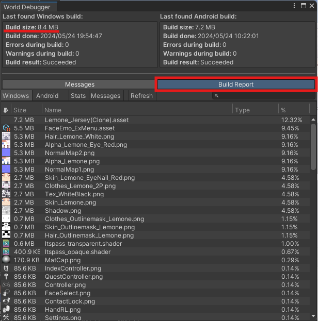This screenshot has width=318, height=321.
Task: Click the Alpha_Lemone_Eye_Red.png thumbnail icon
Action: click(6, 145)
